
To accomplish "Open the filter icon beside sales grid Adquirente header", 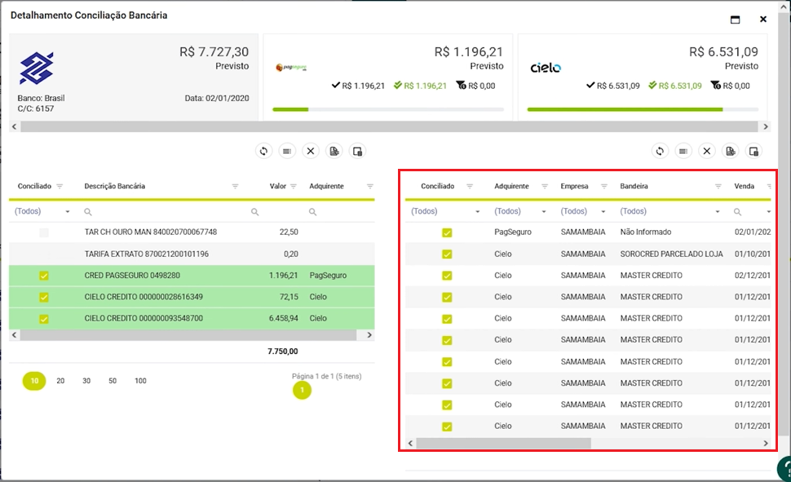I will click(545, 186).
